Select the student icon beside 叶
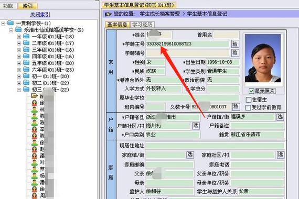Image resolution: width=299 pixels, height=199 pixels. tap(35, 163)
